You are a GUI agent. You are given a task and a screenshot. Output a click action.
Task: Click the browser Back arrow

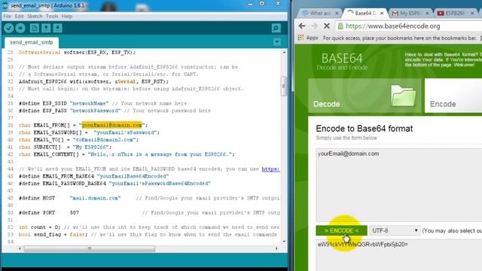click(x=302, y=26)
